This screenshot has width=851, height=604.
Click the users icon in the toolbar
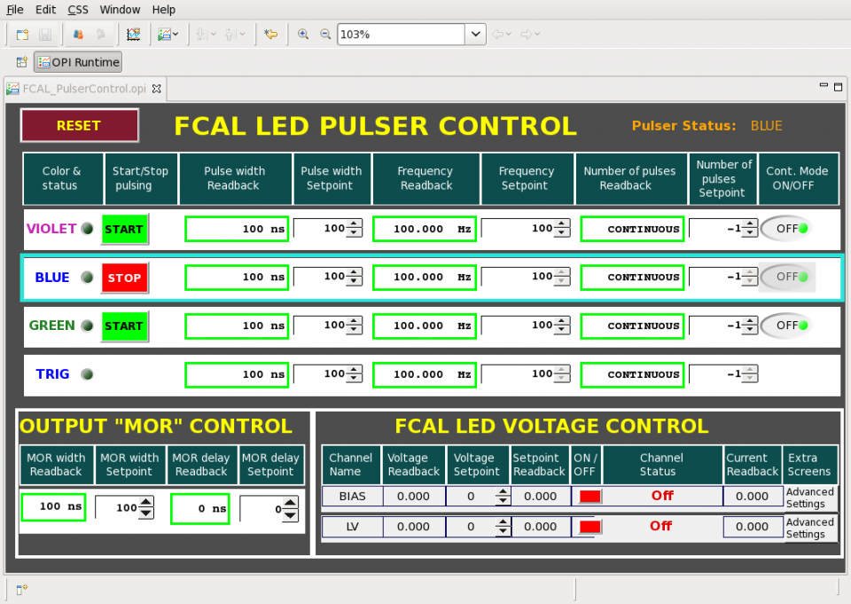coord(78,35)
